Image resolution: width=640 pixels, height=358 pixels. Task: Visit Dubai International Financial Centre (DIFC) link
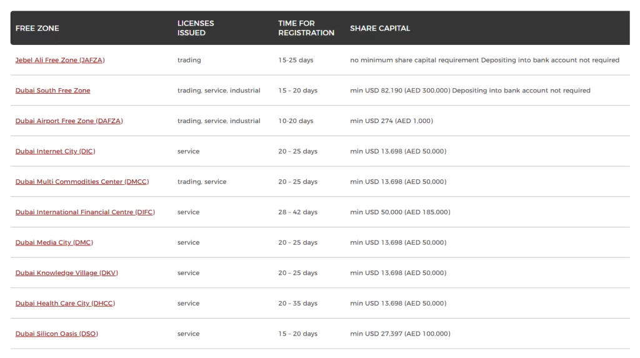tap(85, 212)
